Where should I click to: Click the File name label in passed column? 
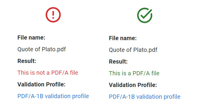click(123, 38)
